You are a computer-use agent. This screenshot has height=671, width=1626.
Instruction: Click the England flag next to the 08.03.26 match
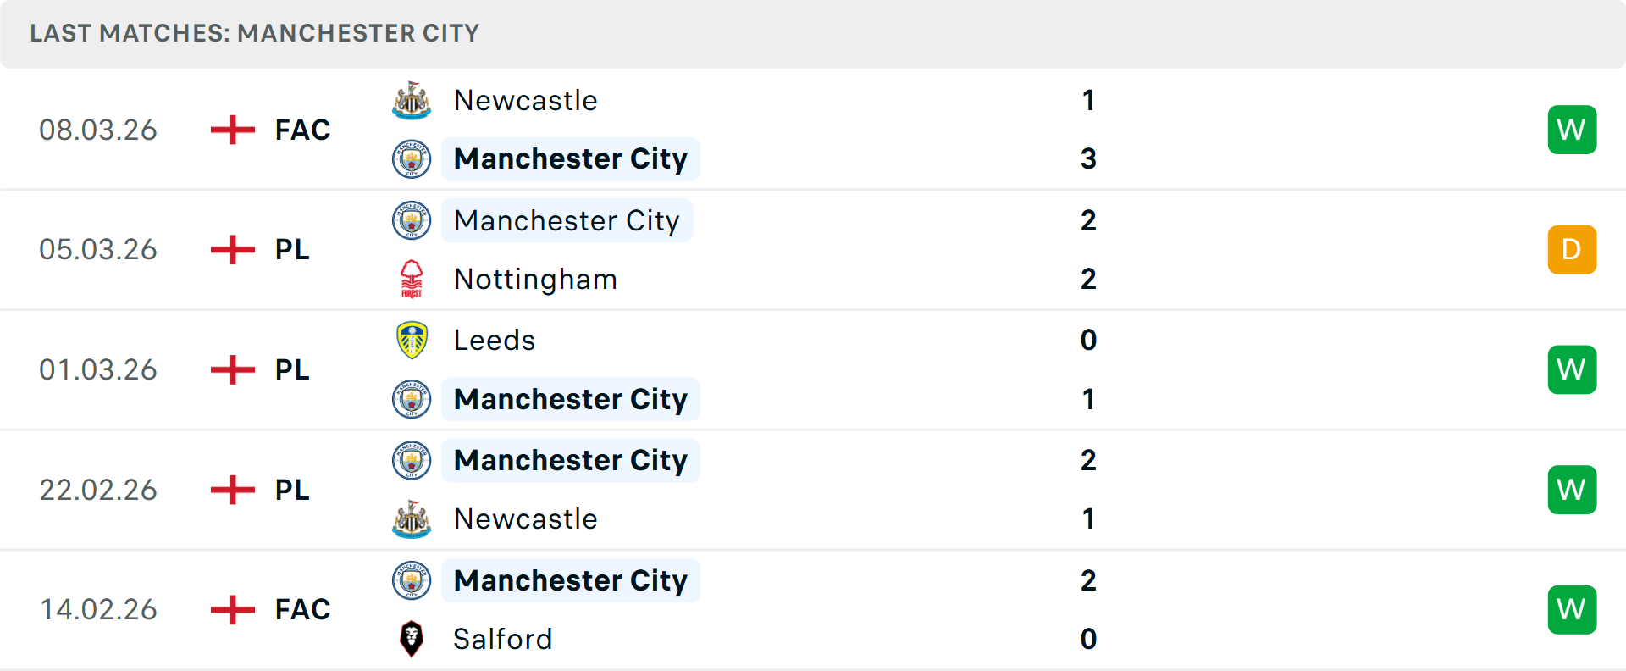[x=231, y=129]
